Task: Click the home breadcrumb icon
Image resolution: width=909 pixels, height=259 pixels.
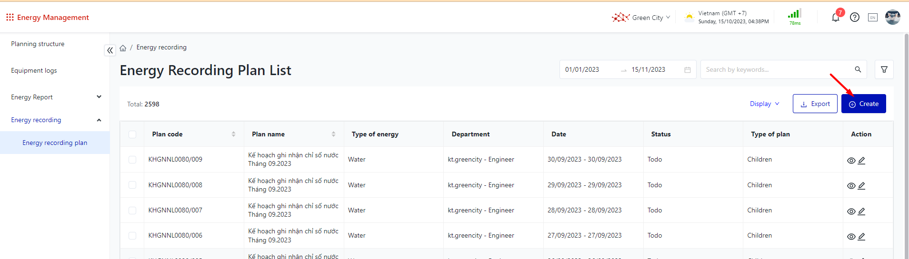Action: [123, 48]
